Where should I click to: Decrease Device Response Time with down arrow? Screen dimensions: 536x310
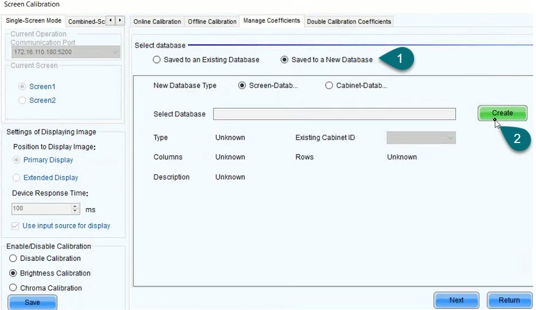[x=75, y=212]
